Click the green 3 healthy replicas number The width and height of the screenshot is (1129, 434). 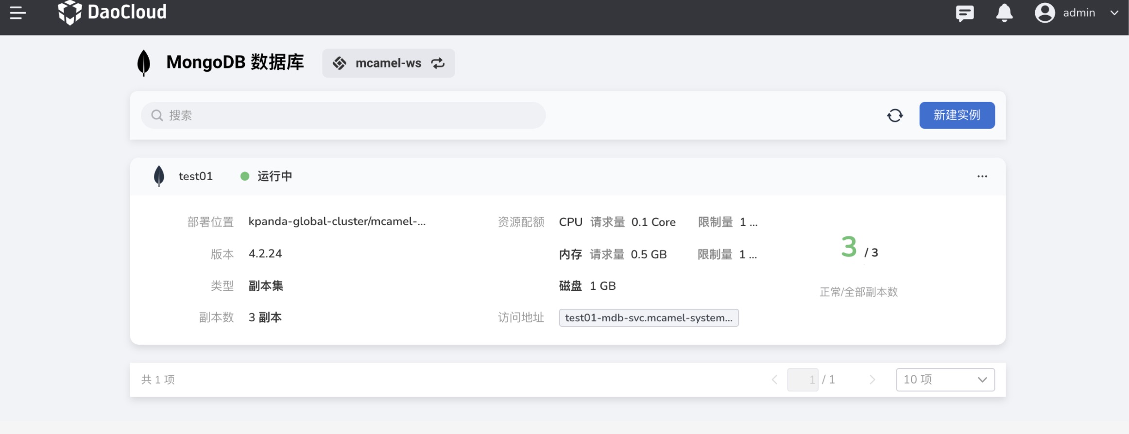pyautogui.click(x=849, y=247)
